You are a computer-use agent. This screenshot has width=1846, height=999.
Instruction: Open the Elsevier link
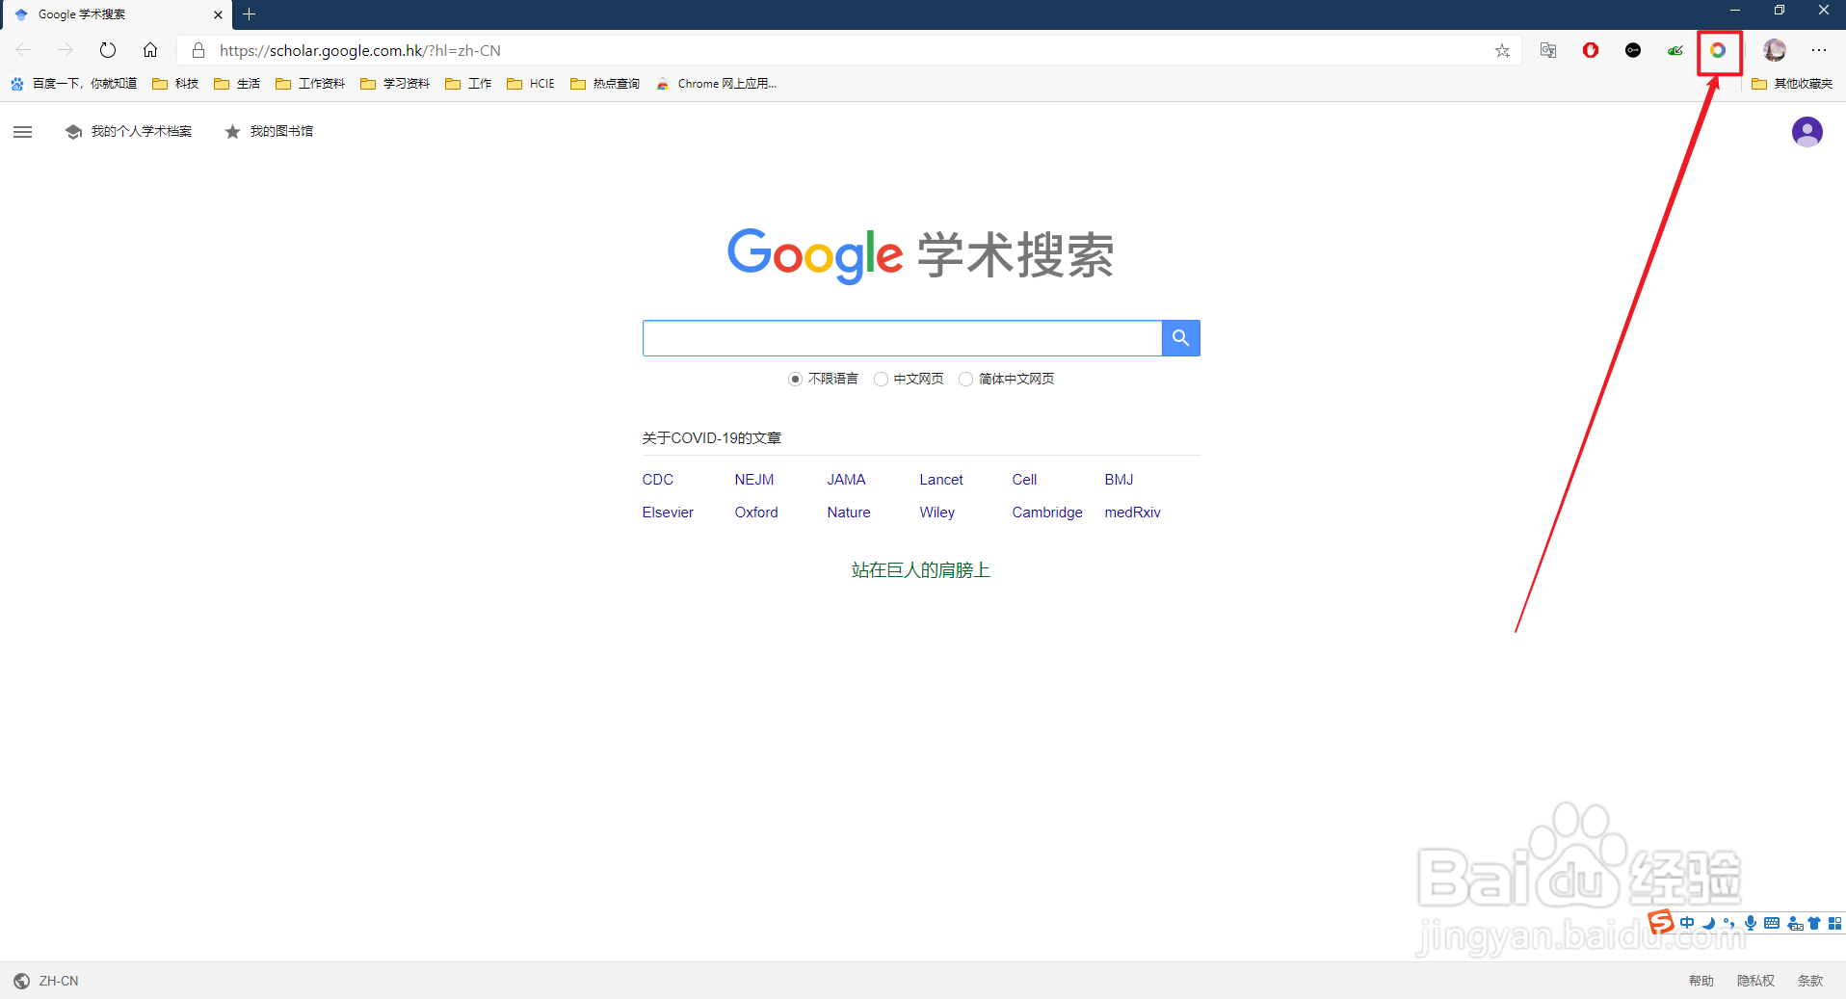click(x=668, y=513)
